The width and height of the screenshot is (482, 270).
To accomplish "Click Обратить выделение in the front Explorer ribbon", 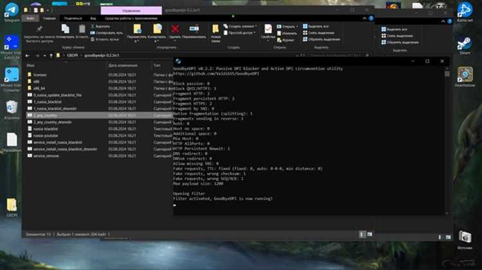I will (x=321, y=39).
